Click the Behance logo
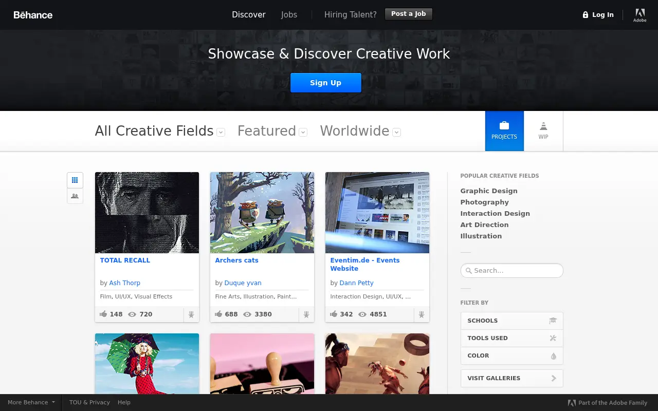 point(33,15)
